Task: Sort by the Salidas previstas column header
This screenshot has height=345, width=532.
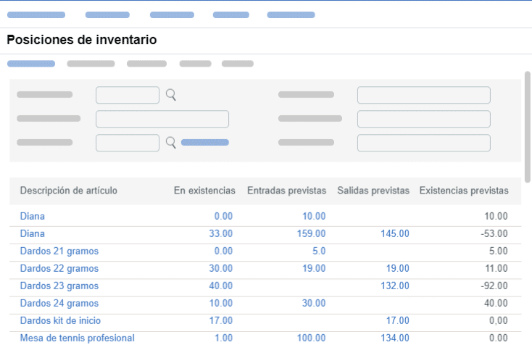Action: pos(373,191)
